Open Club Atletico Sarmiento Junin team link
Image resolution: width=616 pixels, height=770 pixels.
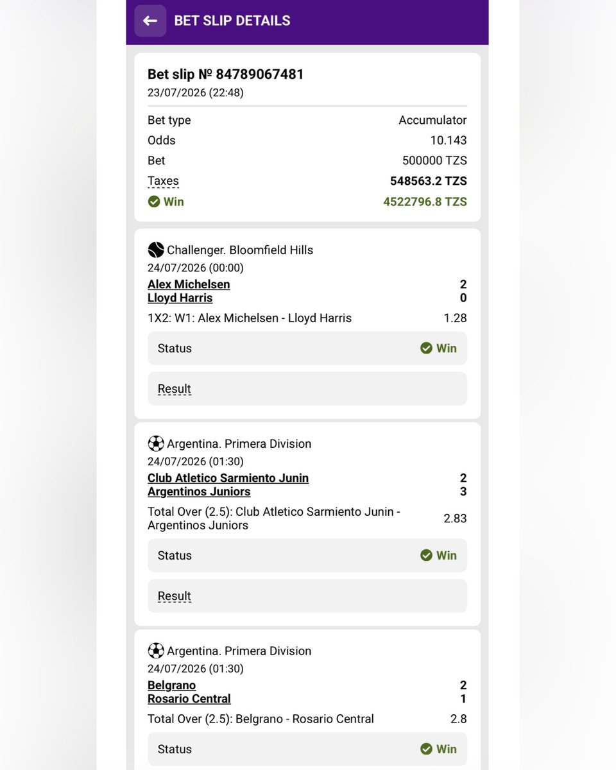[x=228, y=478]
